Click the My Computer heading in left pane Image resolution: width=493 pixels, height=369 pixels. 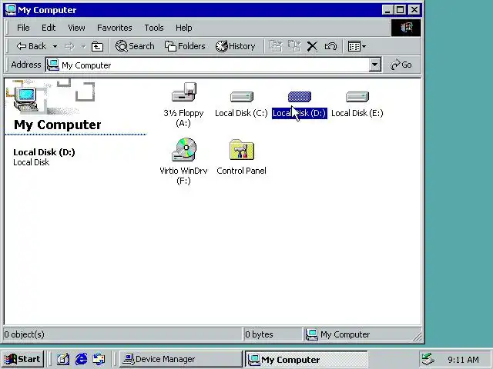point(58,125)
